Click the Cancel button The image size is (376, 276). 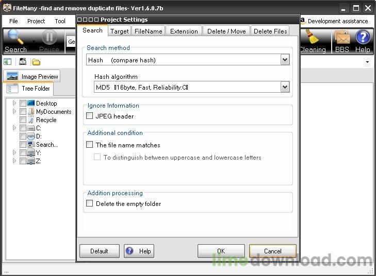[273, 251]
